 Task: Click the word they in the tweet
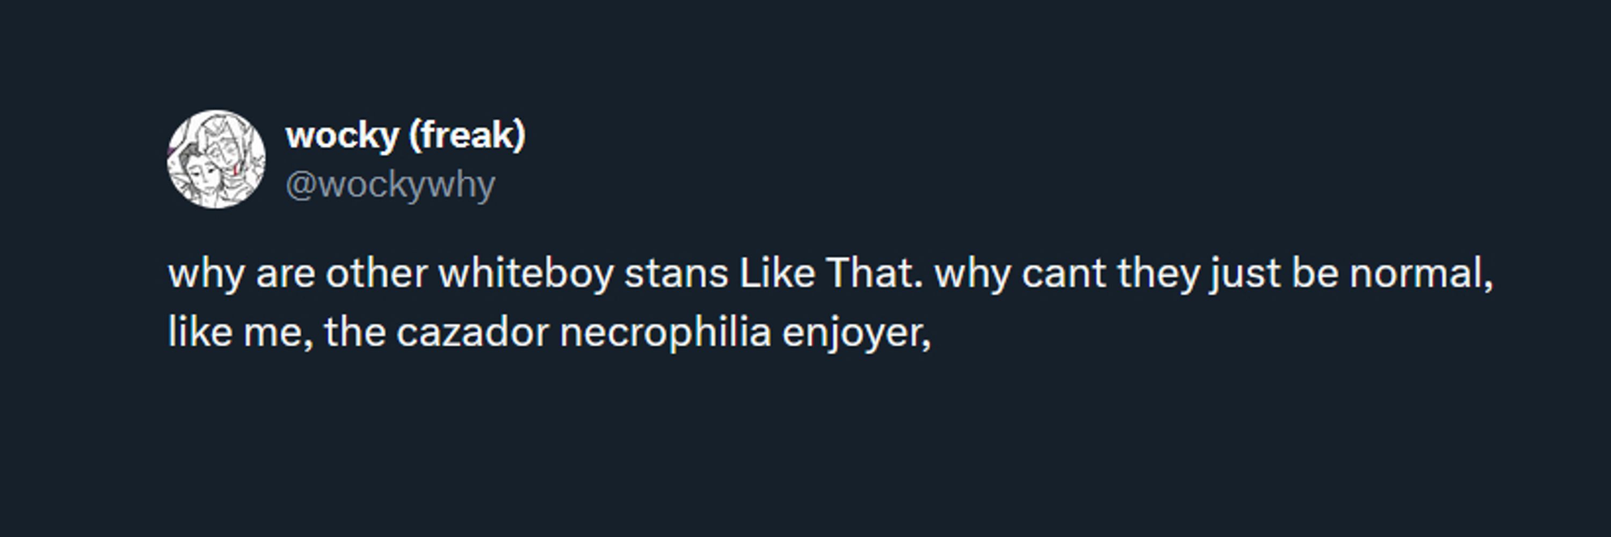pos(1158,275)
